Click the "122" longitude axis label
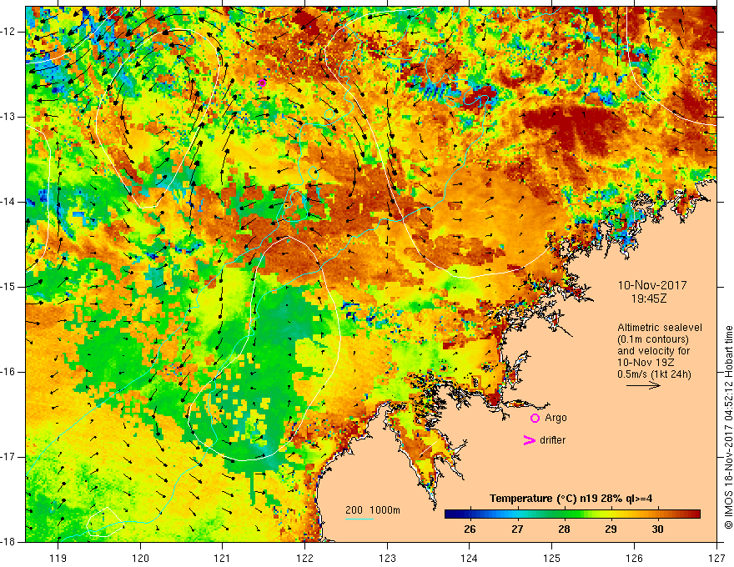The height and width of the screenshot is (567, 734). click(x=304, y=558)
